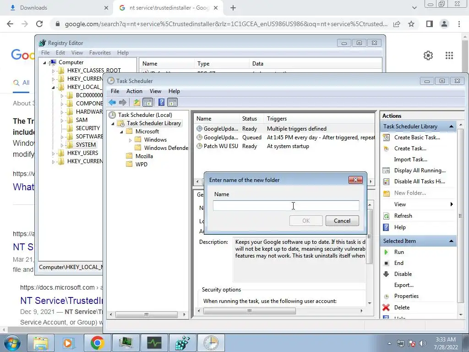Click Export in the Selected Item actions

coord(404,285)
